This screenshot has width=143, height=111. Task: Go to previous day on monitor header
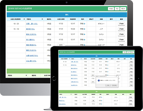pos(111,9)
